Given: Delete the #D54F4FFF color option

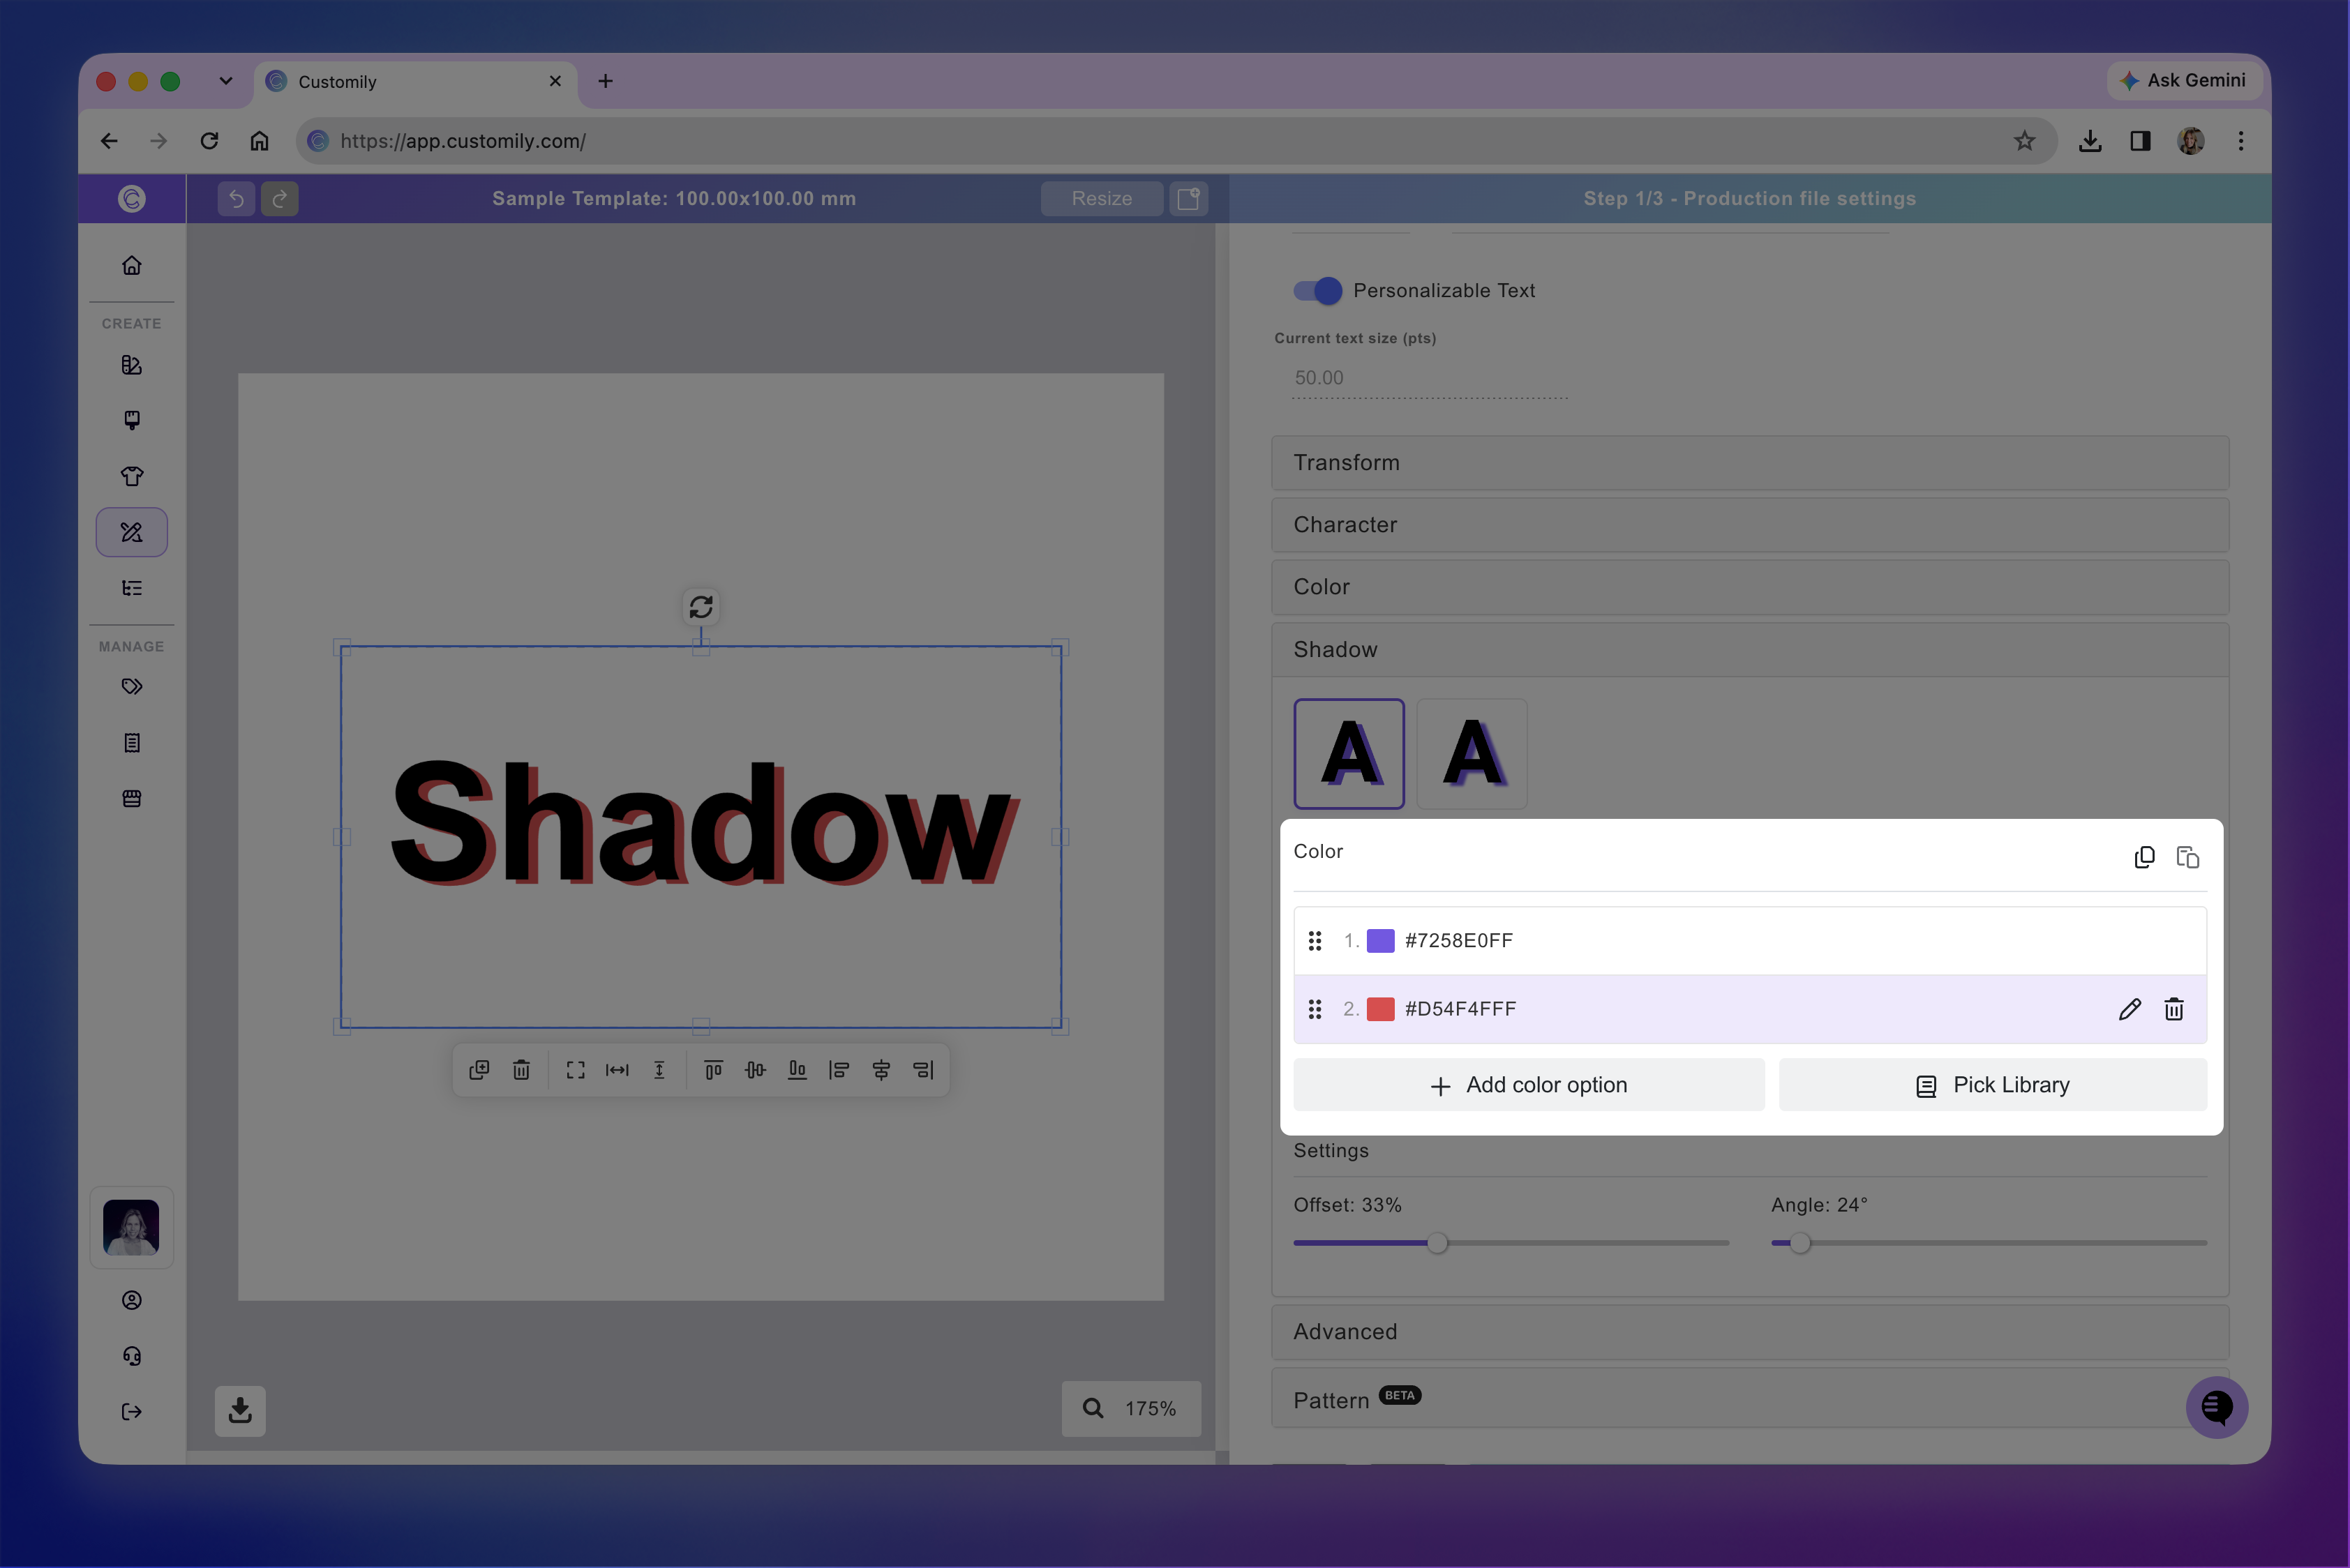Looking at the screenshot, I should coord(2173,1009).
